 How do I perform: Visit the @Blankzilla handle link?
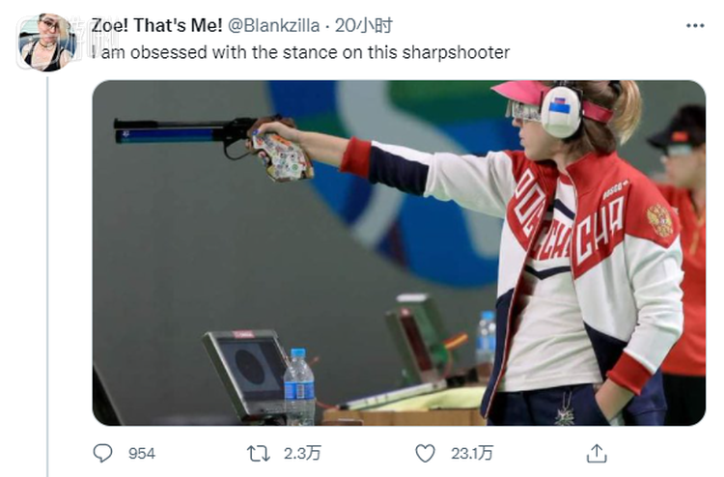pos(273,25)
